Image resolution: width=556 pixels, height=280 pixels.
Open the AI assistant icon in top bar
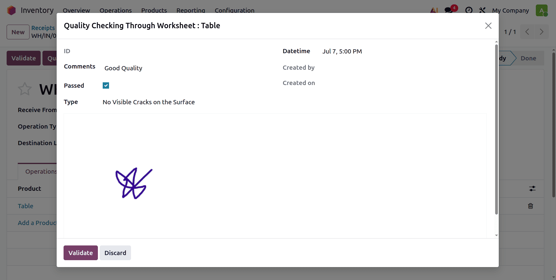pyautogui.click(x=434, y=10)
